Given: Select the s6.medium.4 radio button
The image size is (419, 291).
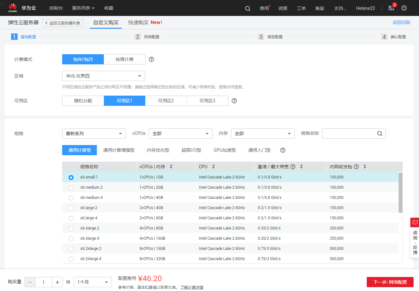Looking at the screenshot, I should click(x=71, y=198).
